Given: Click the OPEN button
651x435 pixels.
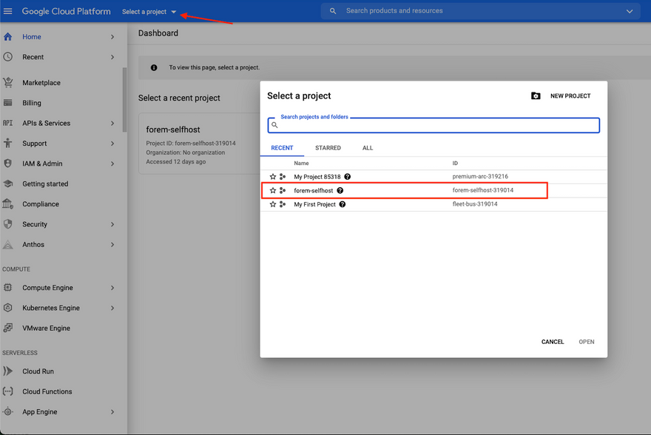Looking at the screenshot, I should 587,342.
